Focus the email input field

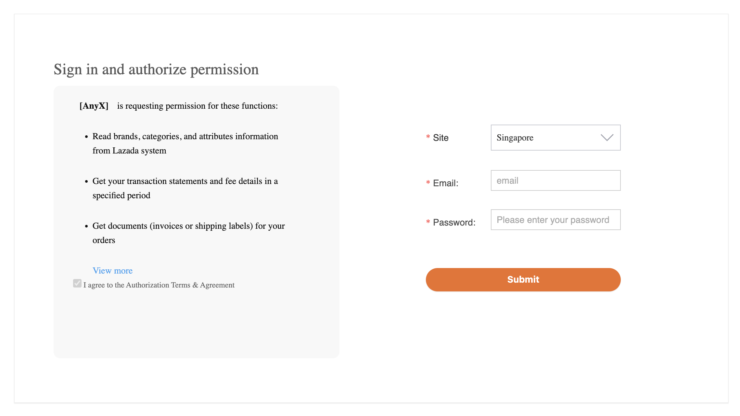[555, 180]
